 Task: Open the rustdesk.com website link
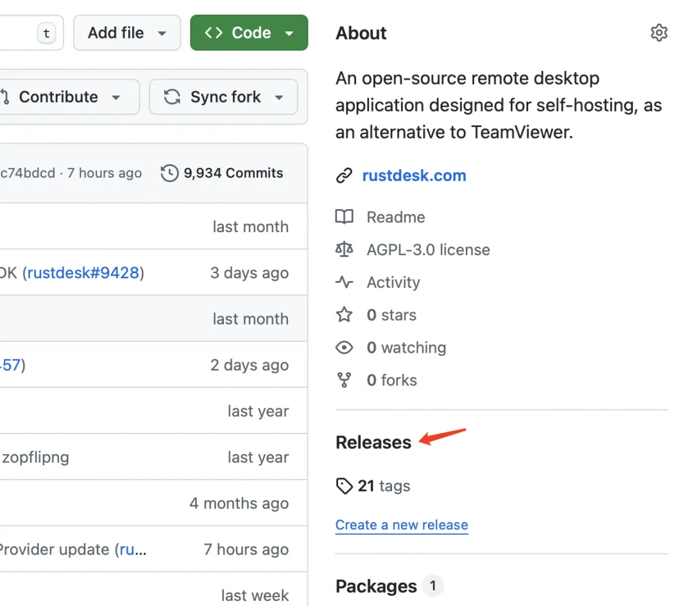click(x=414, y=176)
